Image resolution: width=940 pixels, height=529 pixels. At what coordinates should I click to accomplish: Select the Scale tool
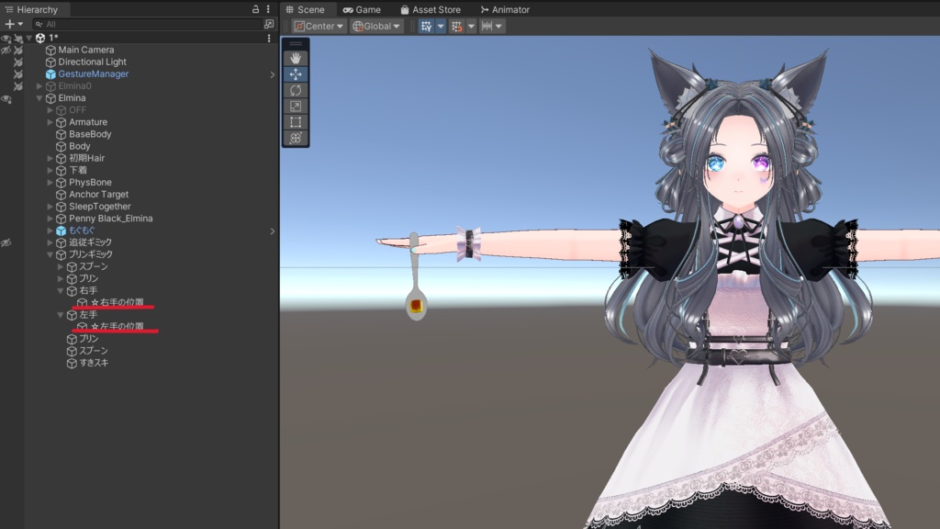(x=296, y=107)
